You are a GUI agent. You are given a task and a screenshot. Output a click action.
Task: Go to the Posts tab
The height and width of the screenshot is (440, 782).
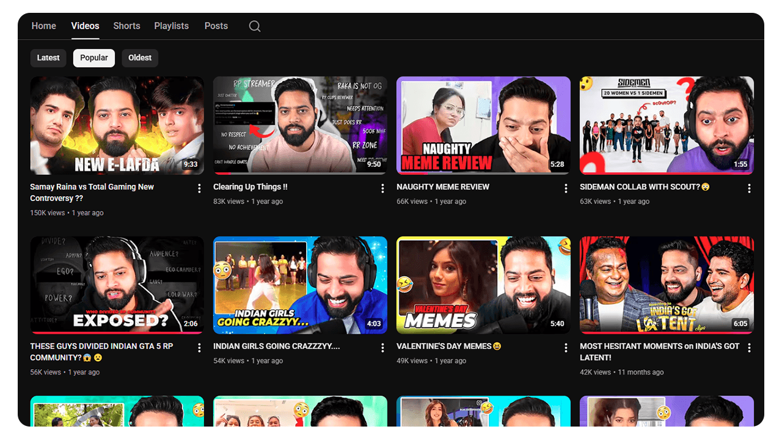[x=216, y=26]
